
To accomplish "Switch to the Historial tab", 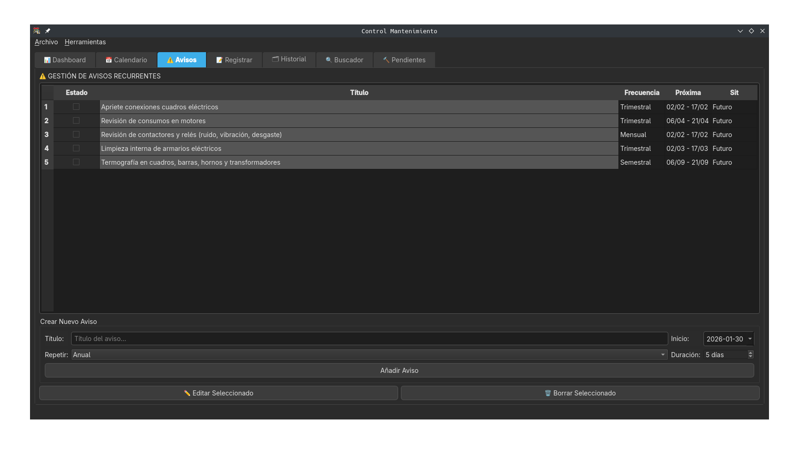I will 289,60.
